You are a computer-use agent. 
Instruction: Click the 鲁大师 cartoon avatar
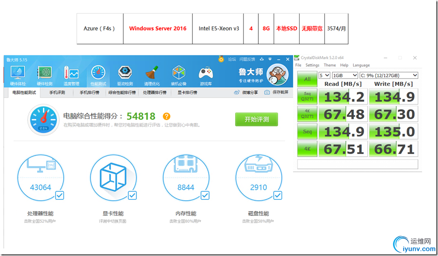point(277,75)
